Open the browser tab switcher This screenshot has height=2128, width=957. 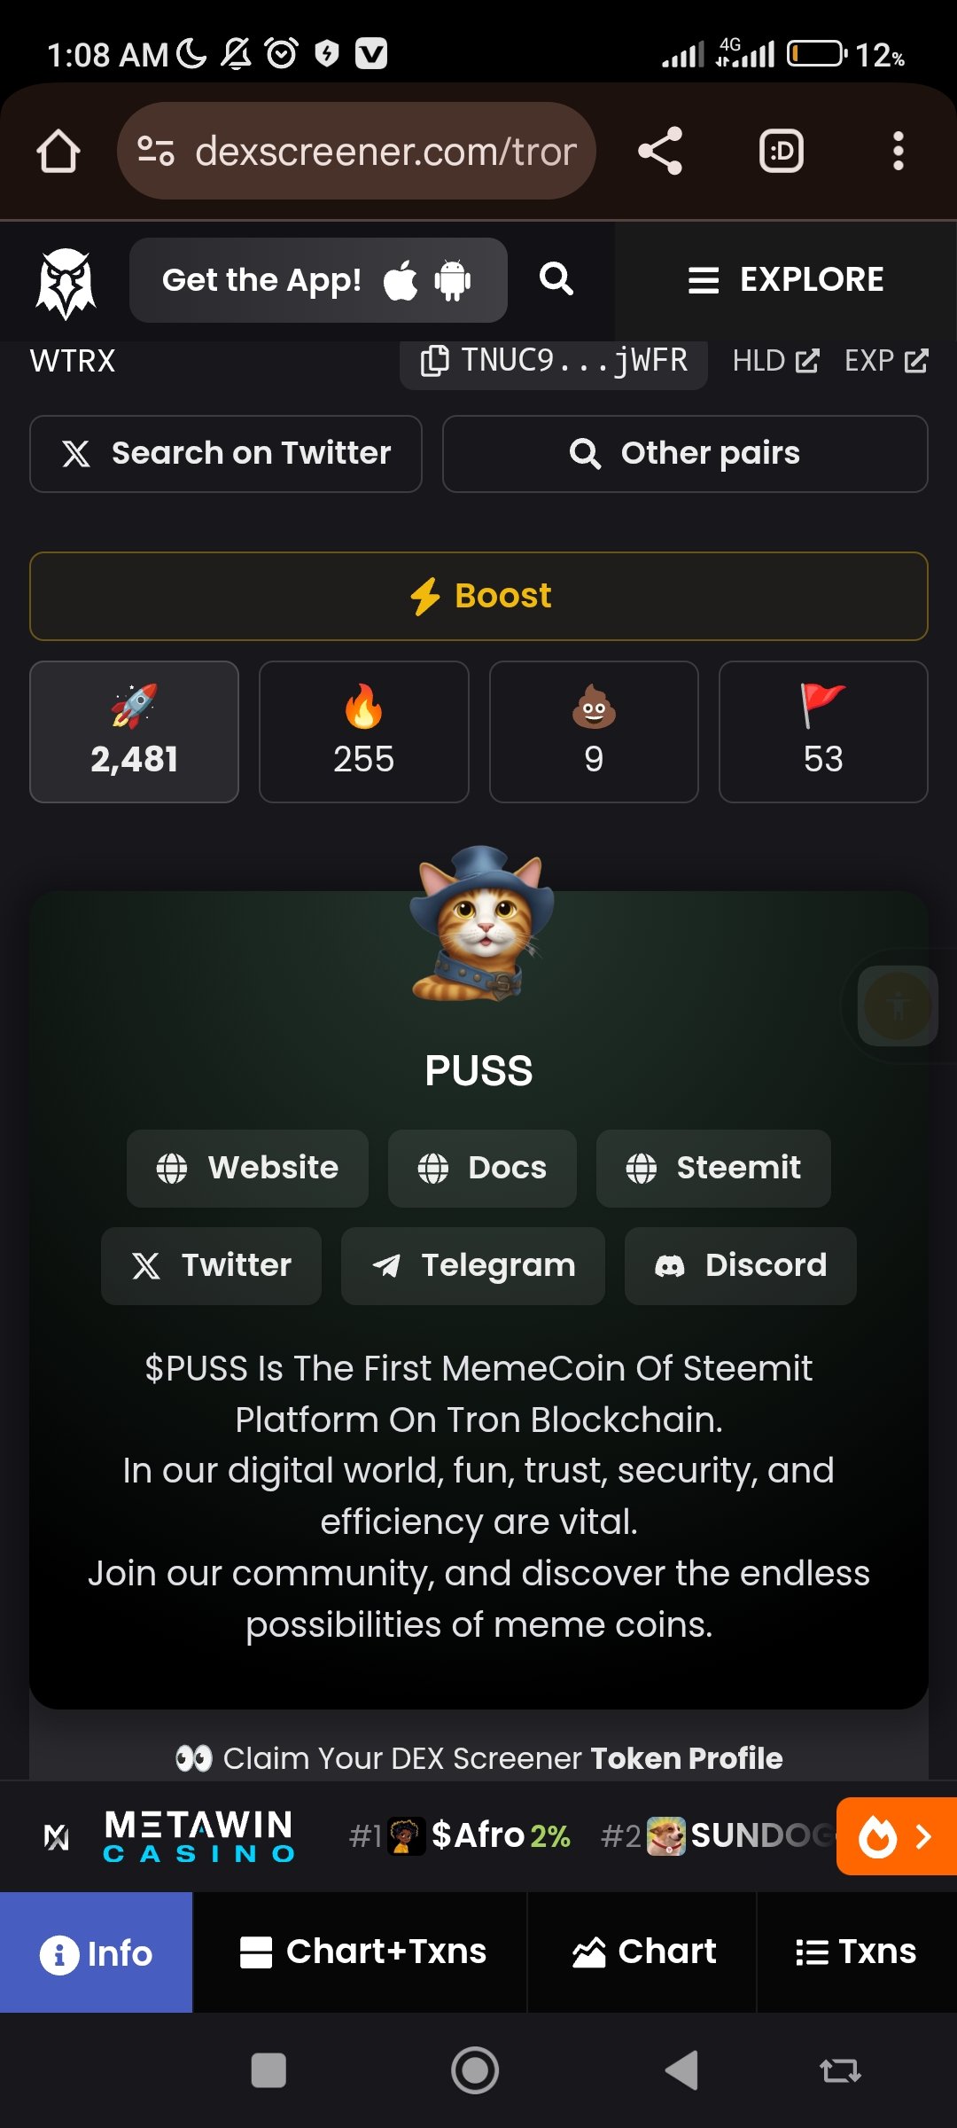tap(782, 151)
